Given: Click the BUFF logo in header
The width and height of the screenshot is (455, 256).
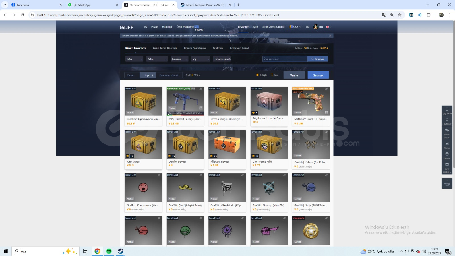Looking at the screenshot, I should tap(127, 27).
